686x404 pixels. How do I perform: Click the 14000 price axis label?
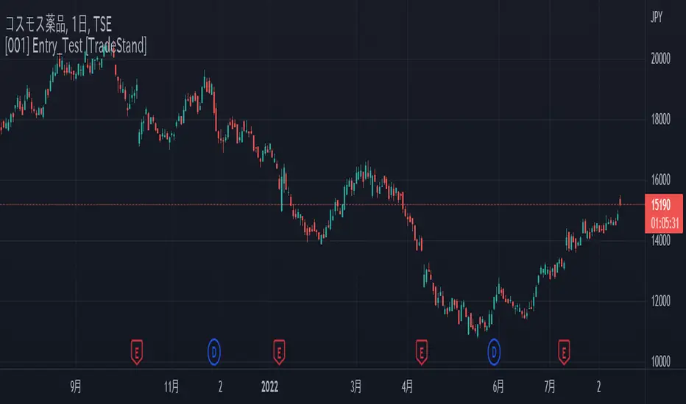[660, 240]
